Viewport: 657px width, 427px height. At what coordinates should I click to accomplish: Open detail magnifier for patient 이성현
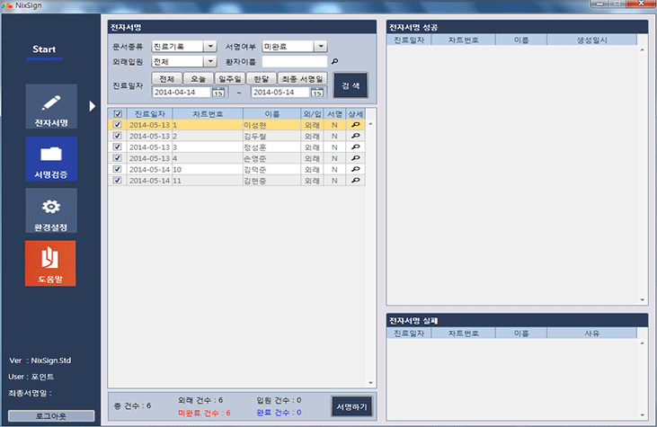[x=356, y=125]
